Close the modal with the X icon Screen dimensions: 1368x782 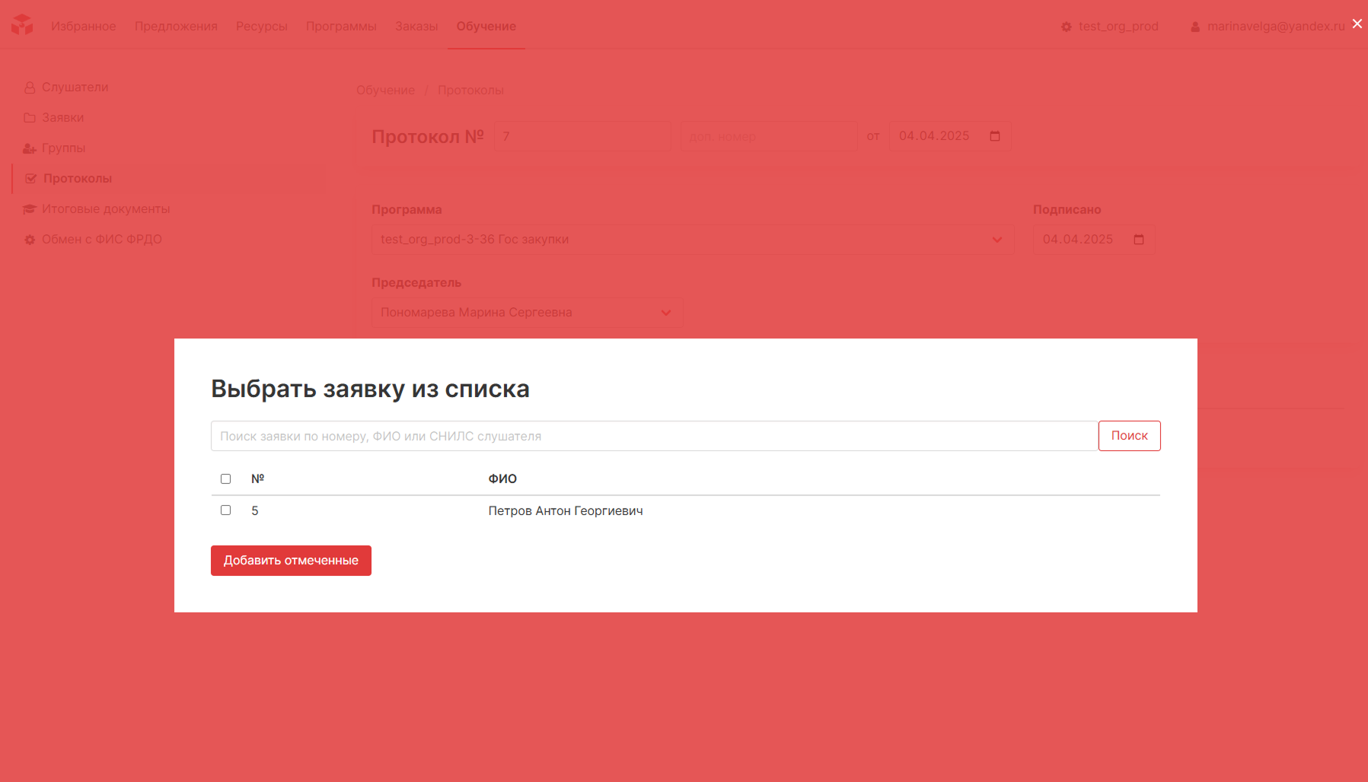coord(1357,24)
